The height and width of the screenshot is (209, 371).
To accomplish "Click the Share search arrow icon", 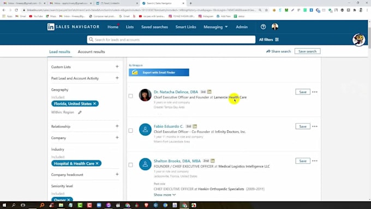I will [268, 51].
